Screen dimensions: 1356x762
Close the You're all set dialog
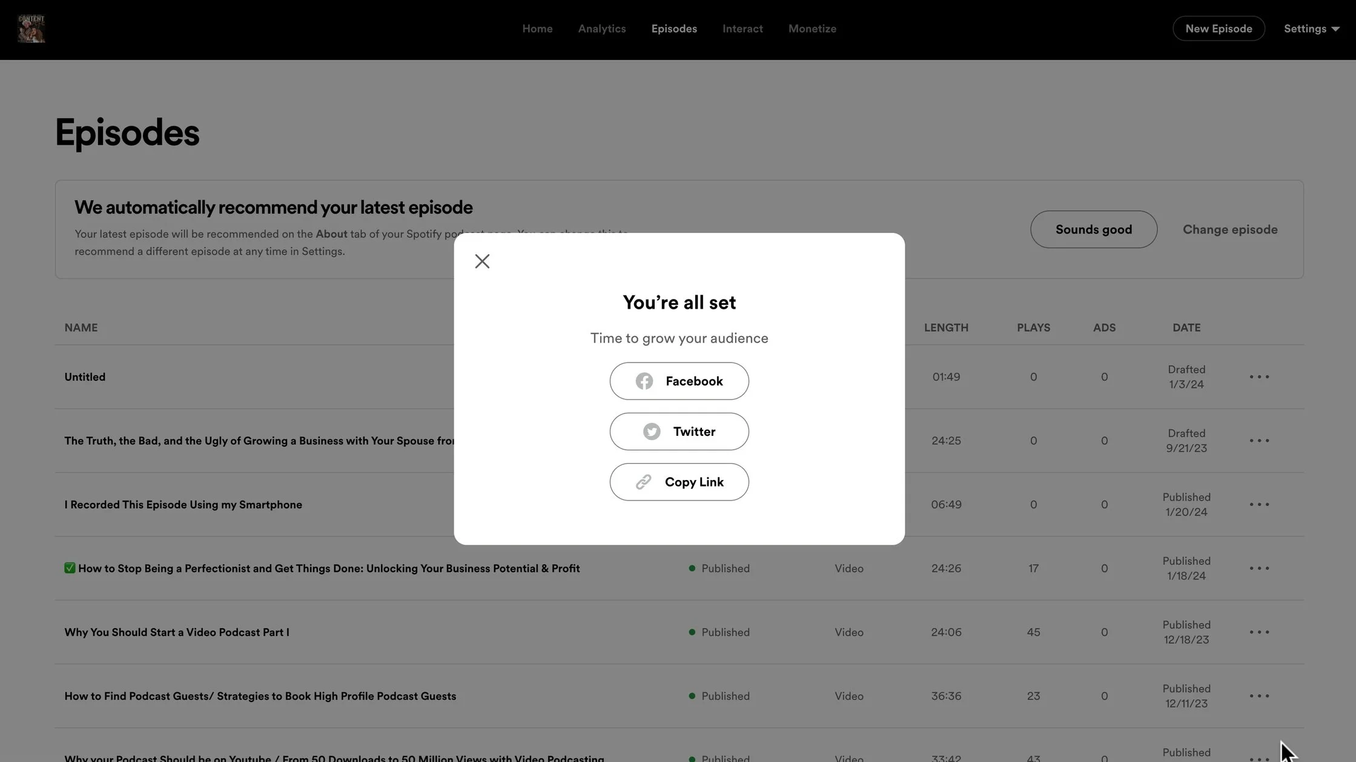coord(482,261)
